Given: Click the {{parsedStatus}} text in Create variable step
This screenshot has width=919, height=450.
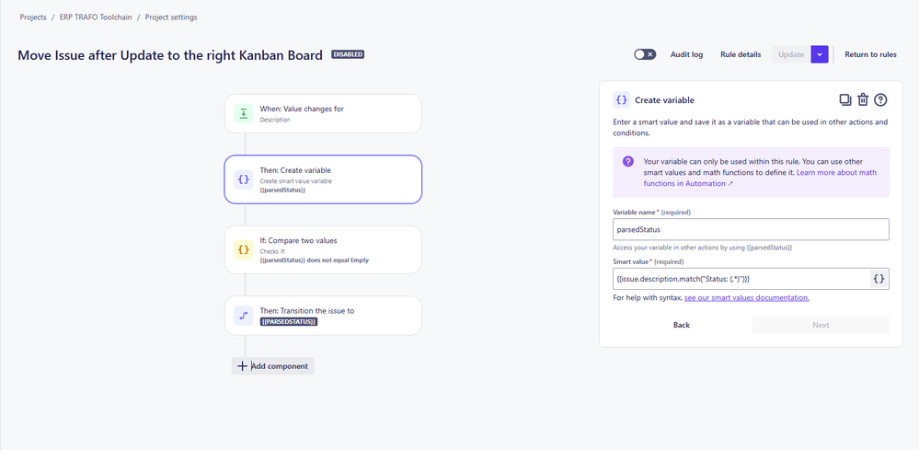Looking at the screenshot, I should pos(282,190).
